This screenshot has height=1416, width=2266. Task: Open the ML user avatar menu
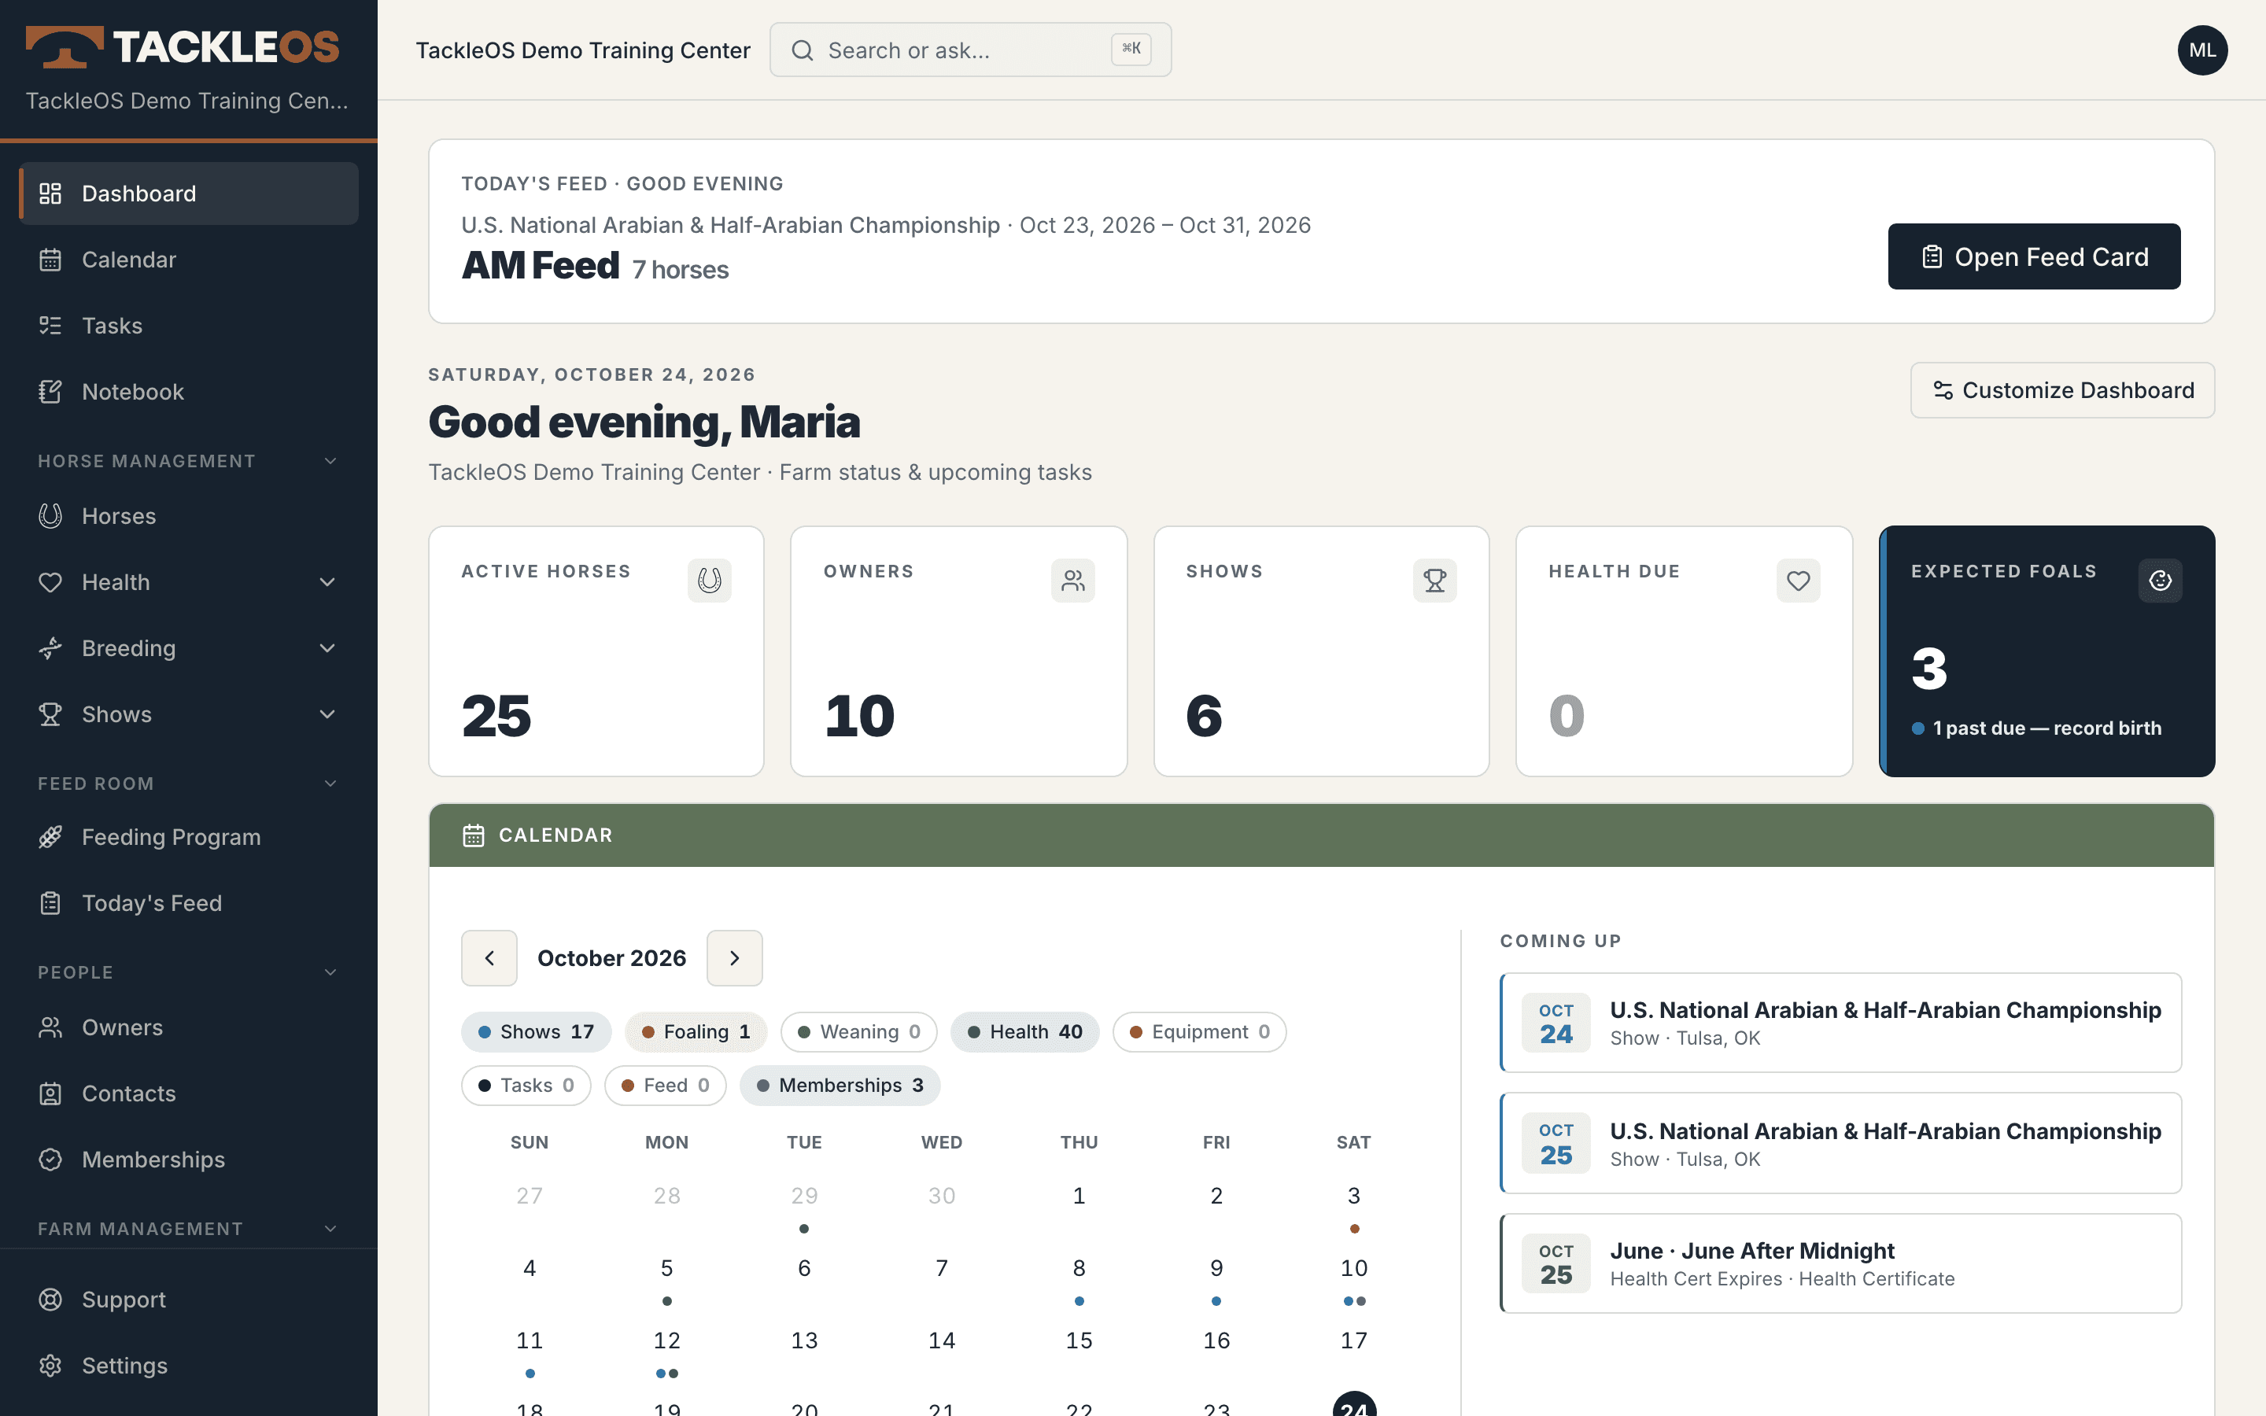coord(2202,50)
